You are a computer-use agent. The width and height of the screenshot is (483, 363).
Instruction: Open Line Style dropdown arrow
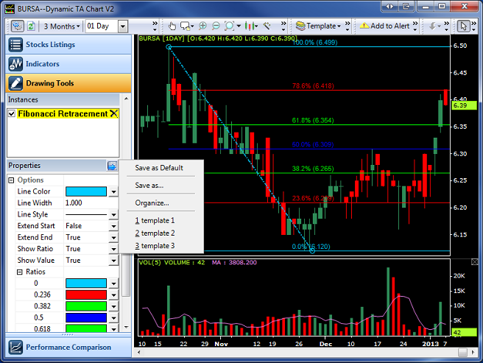click(x=113, y=215)
